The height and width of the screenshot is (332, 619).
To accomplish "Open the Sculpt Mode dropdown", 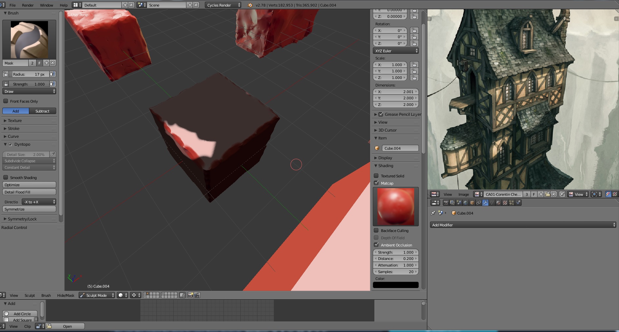I will point(97,295).
